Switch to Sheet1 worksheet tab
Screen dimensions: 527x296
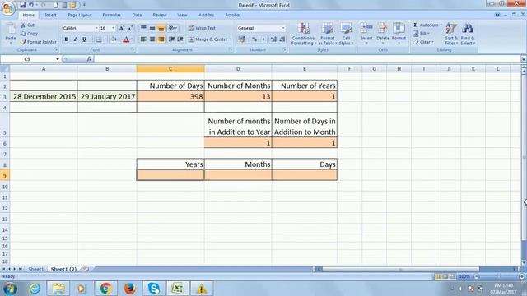coord(35,269)
